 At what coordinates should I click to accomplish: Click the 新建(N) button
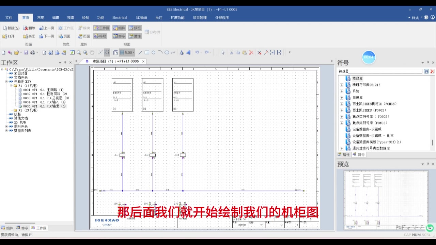pyautogui.click(x=11, y=28)
